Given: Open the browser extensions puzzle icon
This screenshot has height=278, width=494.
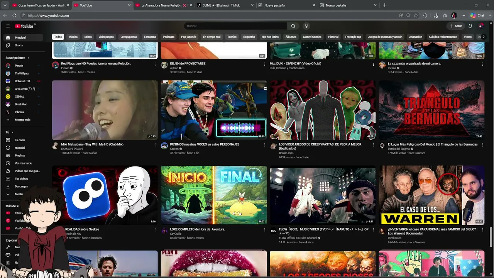Looking at the screenshot, I should 425,15.
